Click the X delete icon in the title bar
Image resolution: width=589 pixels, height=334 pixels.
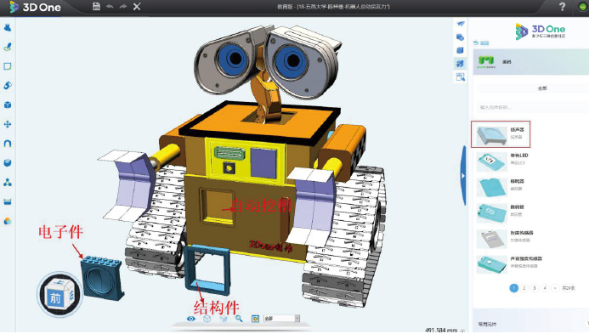coord(137,7)
